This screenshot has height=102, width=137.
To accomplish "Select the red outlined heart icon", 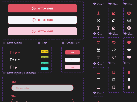I will [x=114, y=43].
